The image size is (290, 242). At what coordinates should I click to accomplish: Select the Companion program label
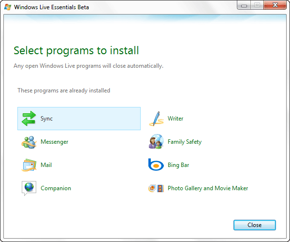(x=56, y=188)
